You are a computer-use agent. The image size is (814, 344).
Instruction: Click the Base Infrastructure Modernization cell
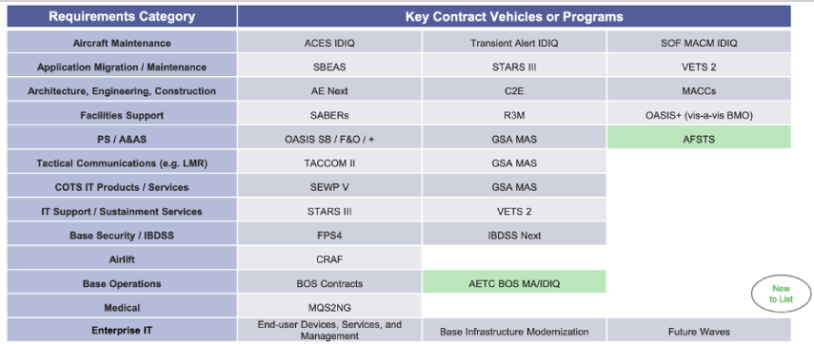(x=514, y=331)
